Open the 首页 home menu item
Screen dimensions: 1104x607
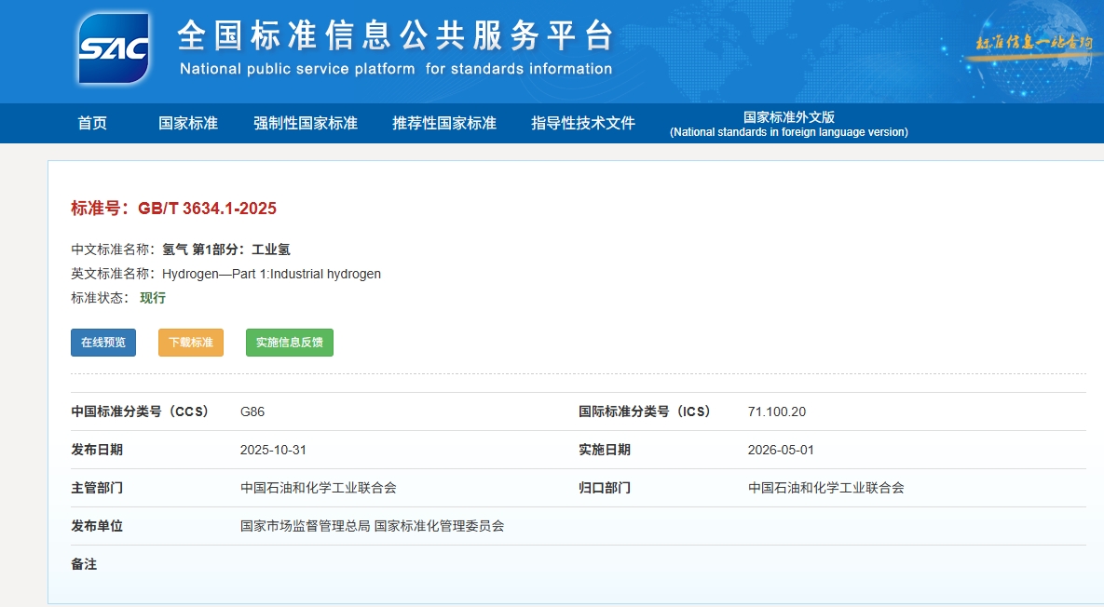pos(92,123)
